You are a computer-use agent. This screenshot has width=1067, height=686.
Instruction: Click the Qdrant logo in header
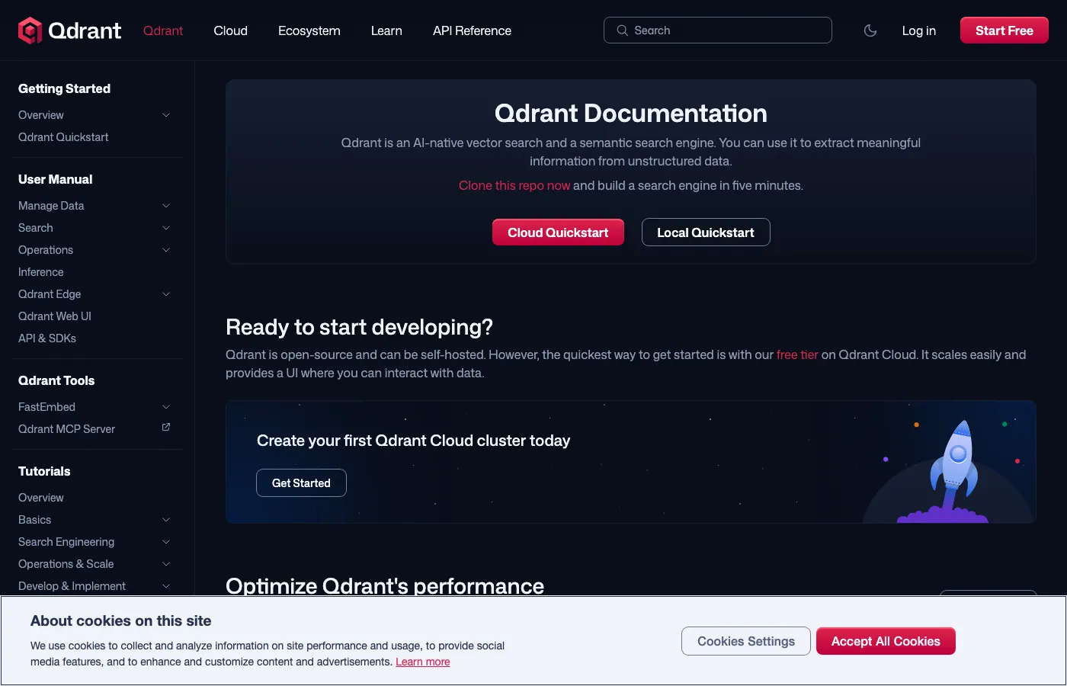click(69, 30)
